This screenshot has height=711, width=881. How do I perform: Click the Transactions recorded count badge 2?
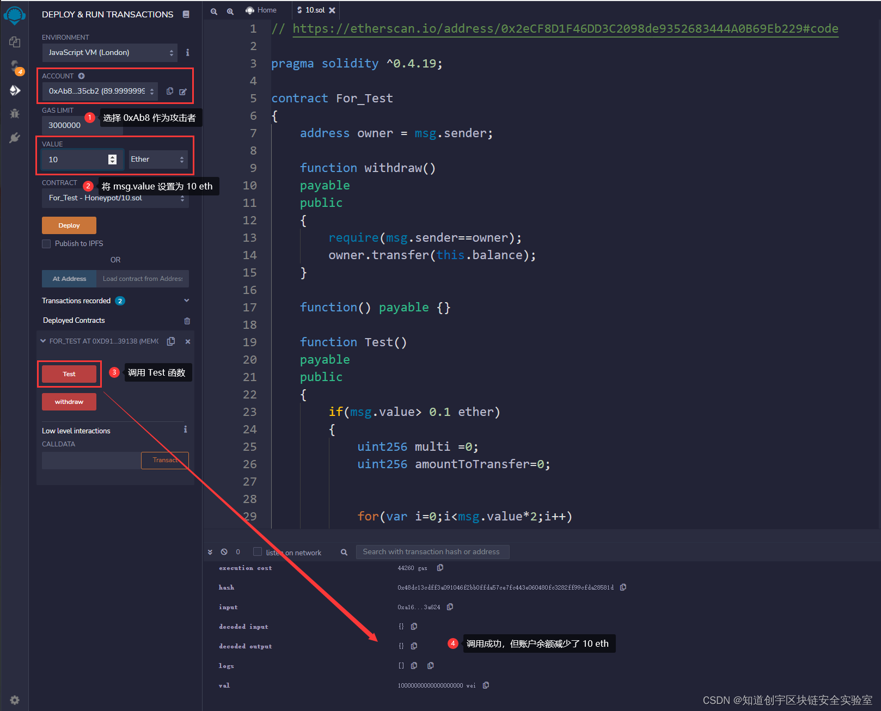coord(120,301)
